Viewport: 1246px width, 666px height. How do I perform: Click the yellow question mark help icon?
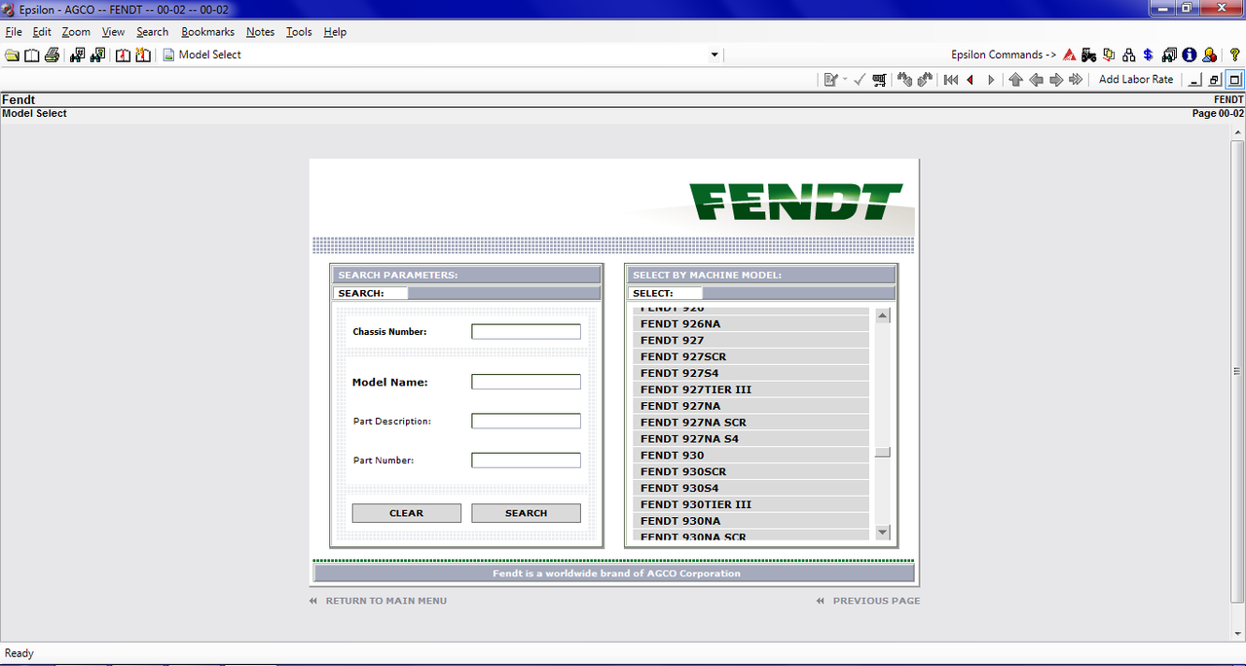[x=1235, y=55]
